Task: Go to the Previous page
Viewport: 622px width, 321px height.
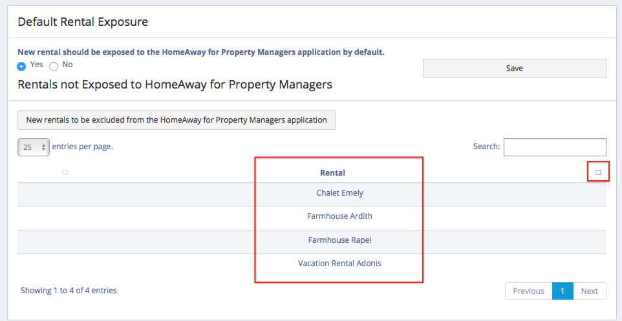Action: (x=528, y=291)
